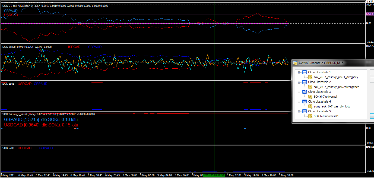The height and width of the screenshot is (178, 374).
Task: Click the function icon for SOK 6-9 universal1
Action: tap(310, 116)
